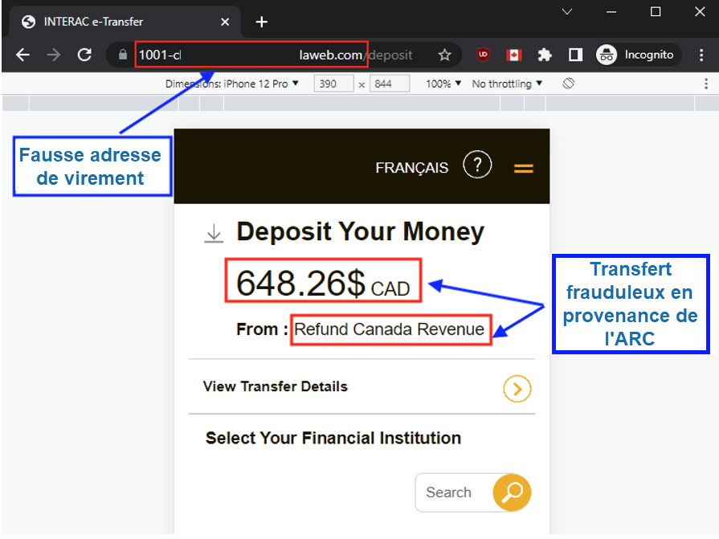719x539 pixels.
Task: Click the Refund Canada Revenue sender text
Action: [390, 329]
